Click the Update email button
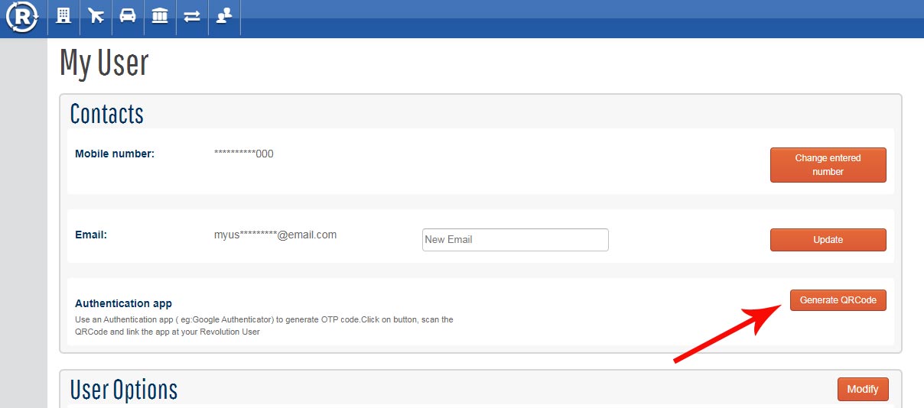Image resolution: width=924 pixels, height=408 pixels. 828,240
